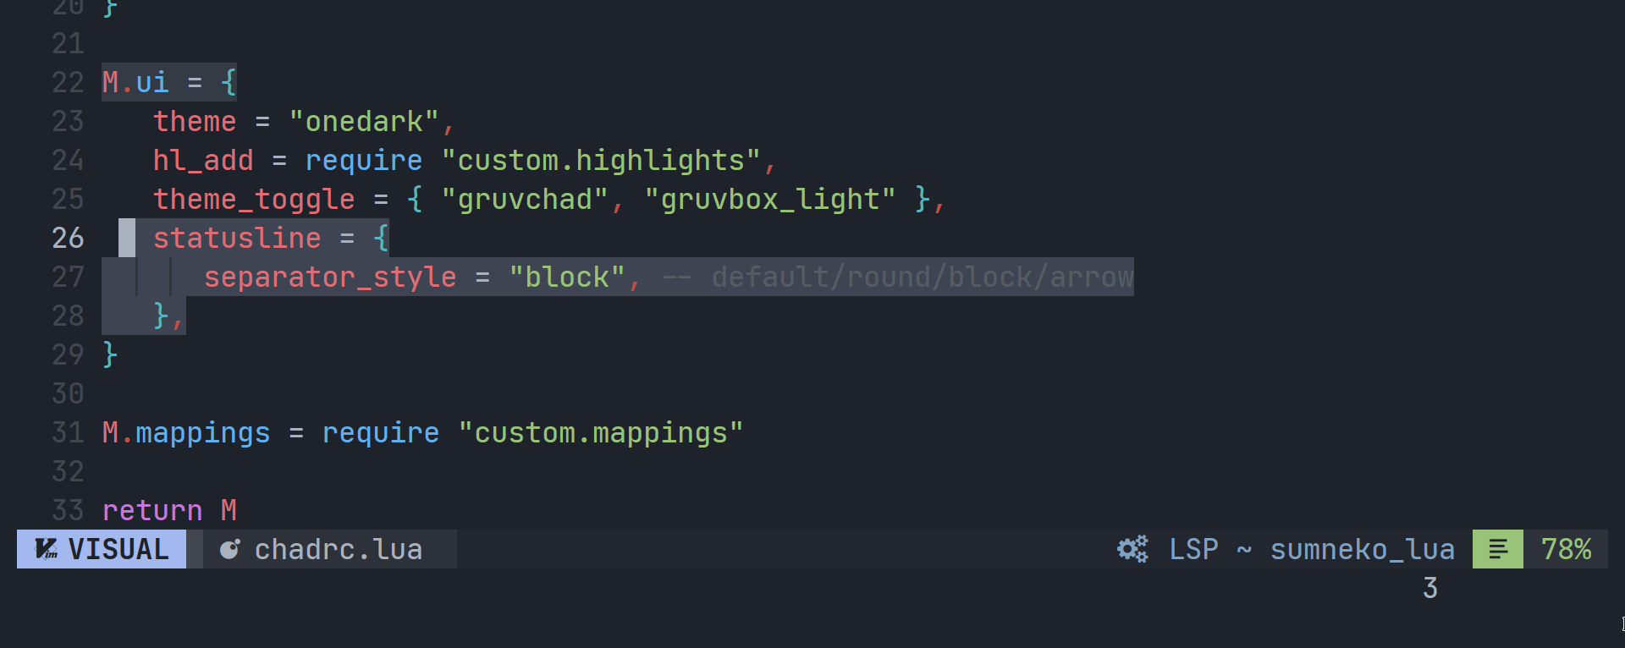
Task: Click line number 22 in the gutter
Action: tap(68, 82)
